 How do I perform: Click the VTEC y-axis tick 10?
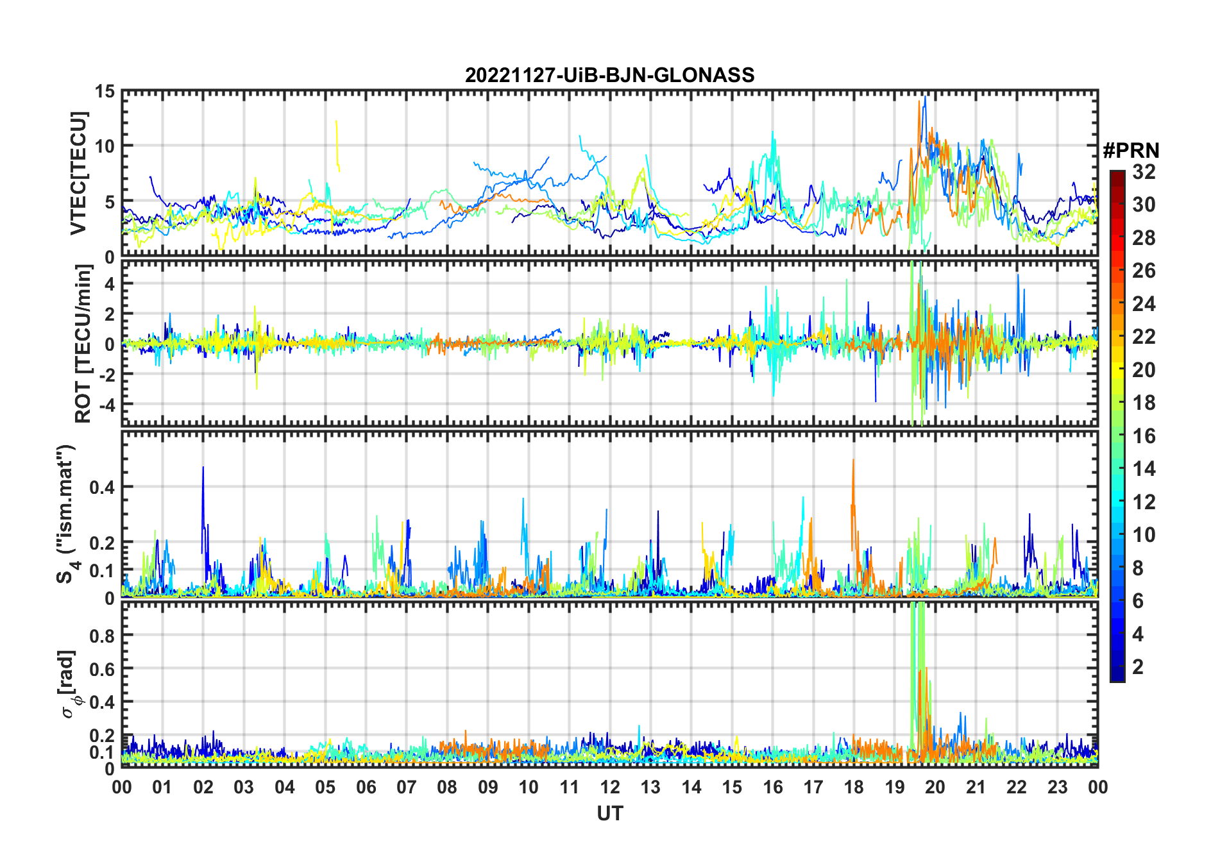pos(105,146)
